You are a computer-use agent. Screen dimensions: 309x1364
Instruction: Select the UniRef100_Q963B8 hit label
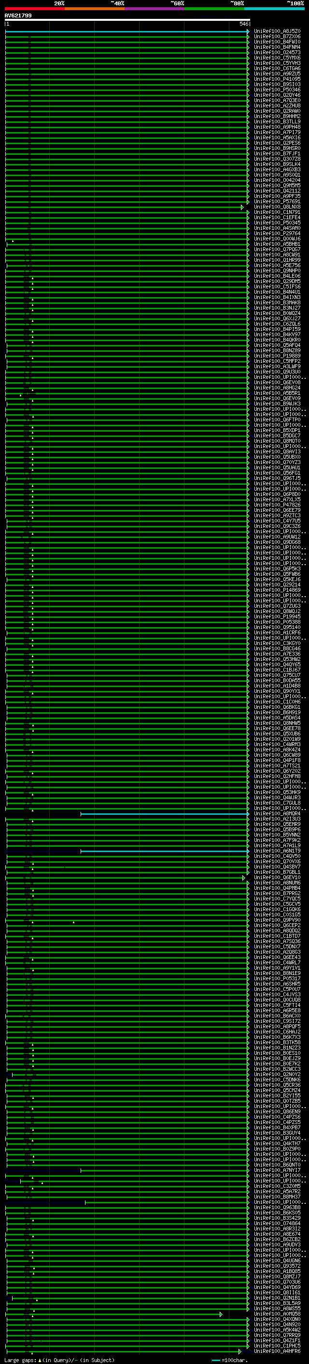click(x=277, y=1208)
